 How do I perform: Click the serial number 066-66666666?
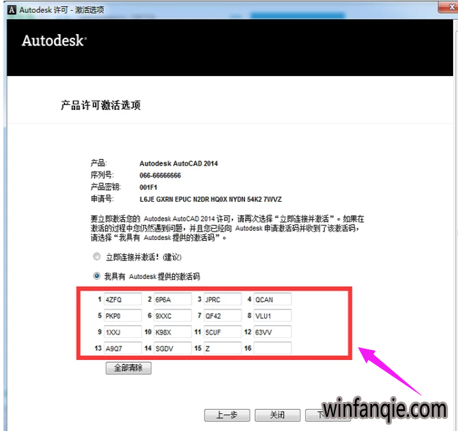coord(160,175)
